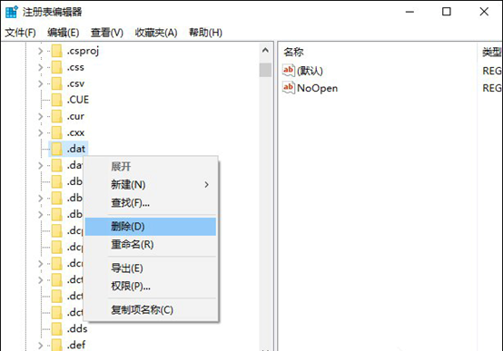The width and height of the screenshot is (503, 351).
Task: Click the Registry Editor app icon in title bar
Action: point(12,12)
